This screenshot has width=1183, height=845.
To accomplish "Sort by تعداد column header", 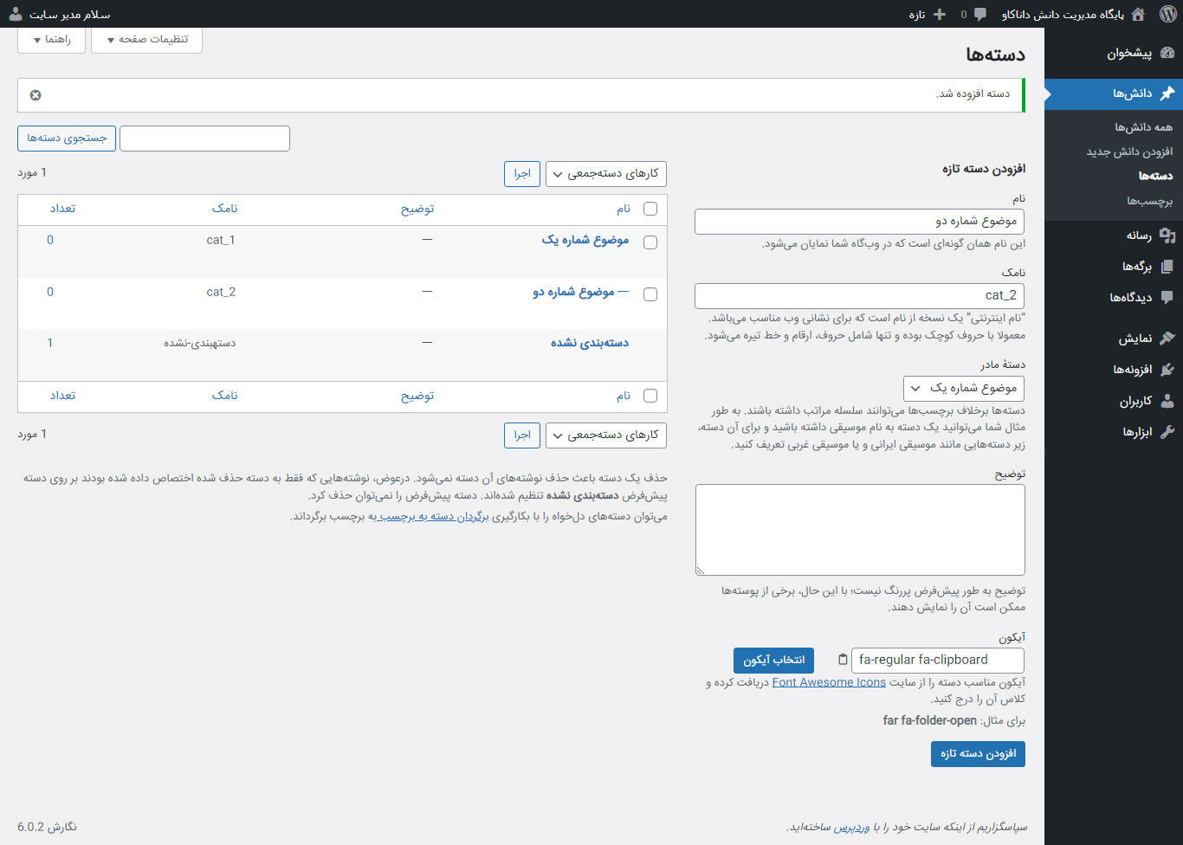I will pyautogui.click(x=62, y=209).
